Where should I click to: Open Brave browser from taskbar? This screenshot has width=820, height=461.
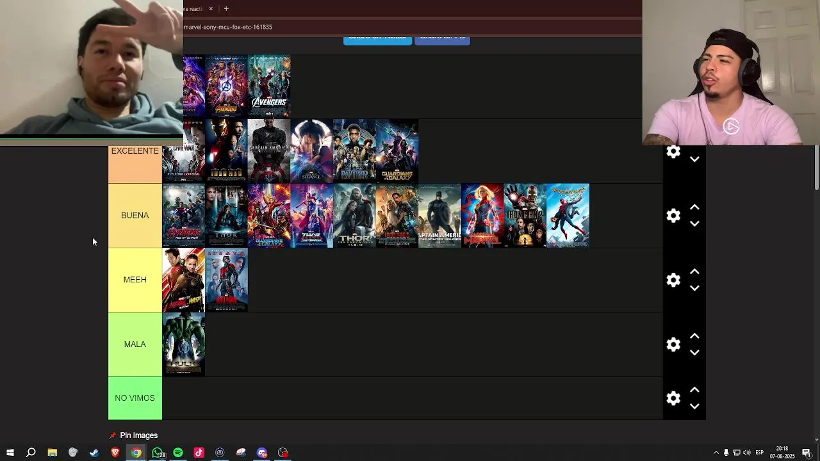tap(115, 453)
